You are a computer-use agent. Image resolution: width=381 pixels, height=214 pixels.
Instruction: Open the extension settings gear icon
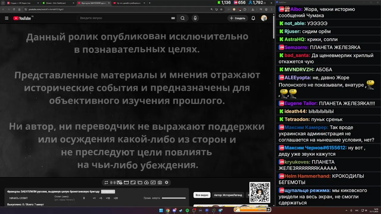pos(167,182)
